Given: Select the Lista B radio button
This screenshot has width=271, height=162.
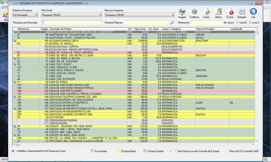Looking at the screenshot, I should click(238, 23).
